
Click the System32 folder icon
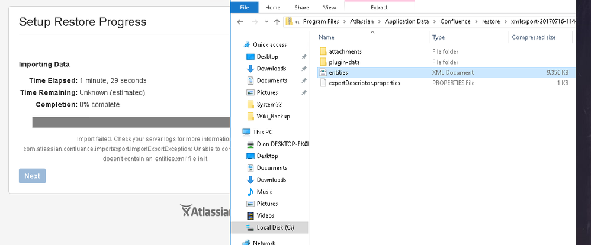pyautogui.click(x=250, y=104)
